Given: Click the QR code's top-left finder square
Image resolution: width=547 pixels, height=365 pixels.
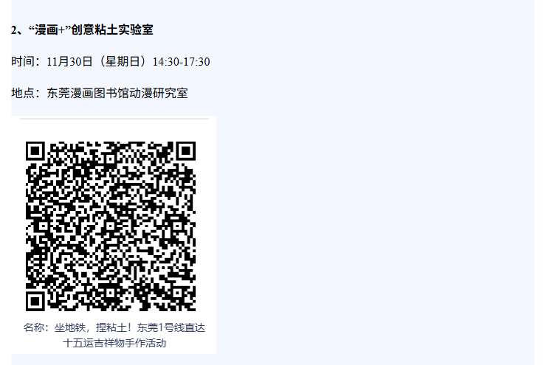Looking at the screenshot, I should click(x=35, y=151).
